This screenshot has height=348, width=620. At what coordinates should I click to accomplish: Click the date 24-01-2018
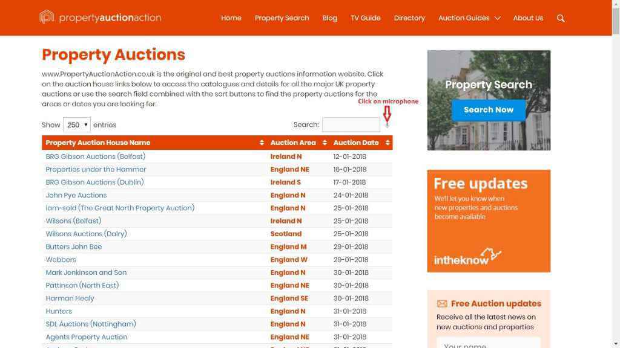point(351,195)
